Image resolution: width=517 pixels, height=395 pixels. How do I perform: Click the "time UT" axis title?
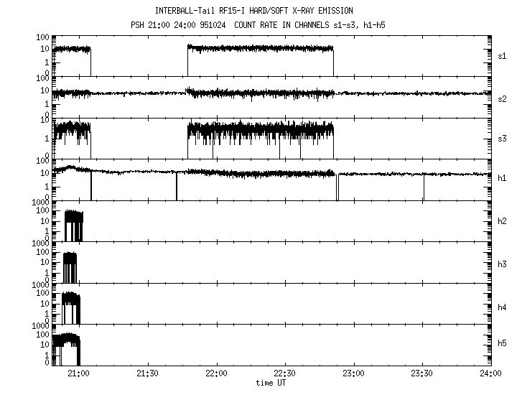click(x=270, y=383)
